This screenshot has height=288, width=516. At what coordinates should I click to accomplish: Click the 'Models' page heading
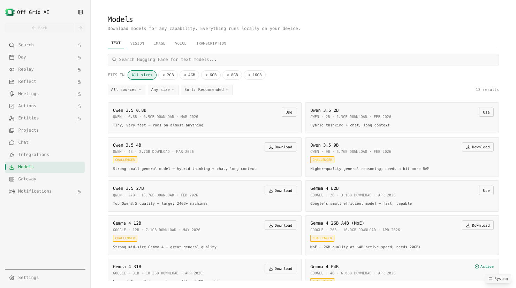120,20
